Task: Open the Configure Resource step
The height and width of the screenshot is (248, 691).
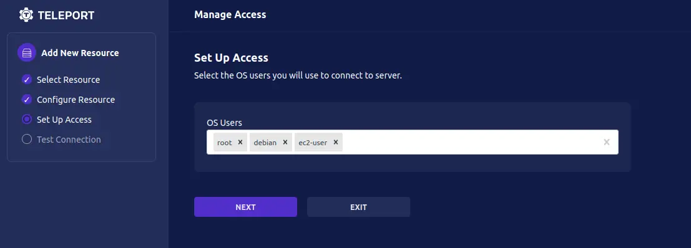Action: [76, 100]
